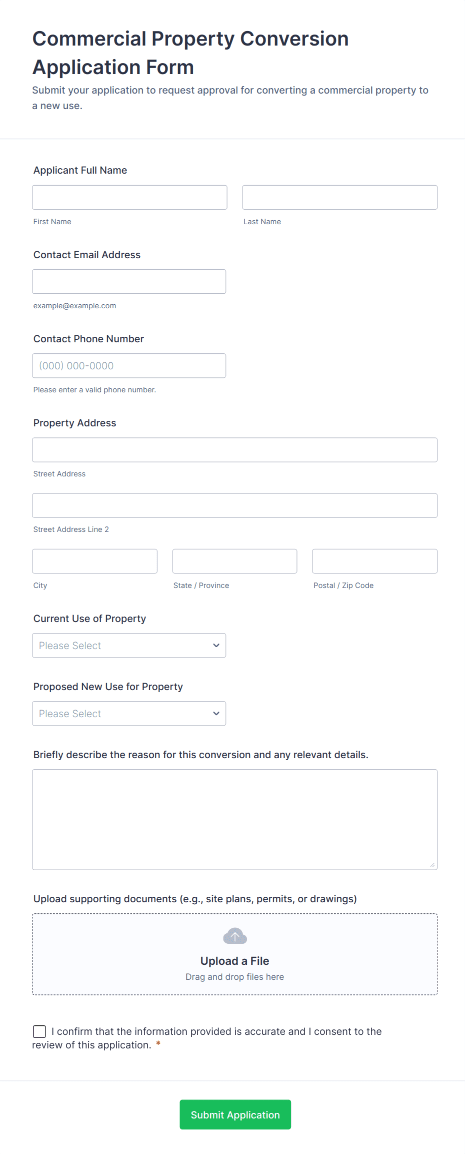This screenshot has height=1154, width=465.
Task: Click the textarea resize handle
Action: point(433,864)
